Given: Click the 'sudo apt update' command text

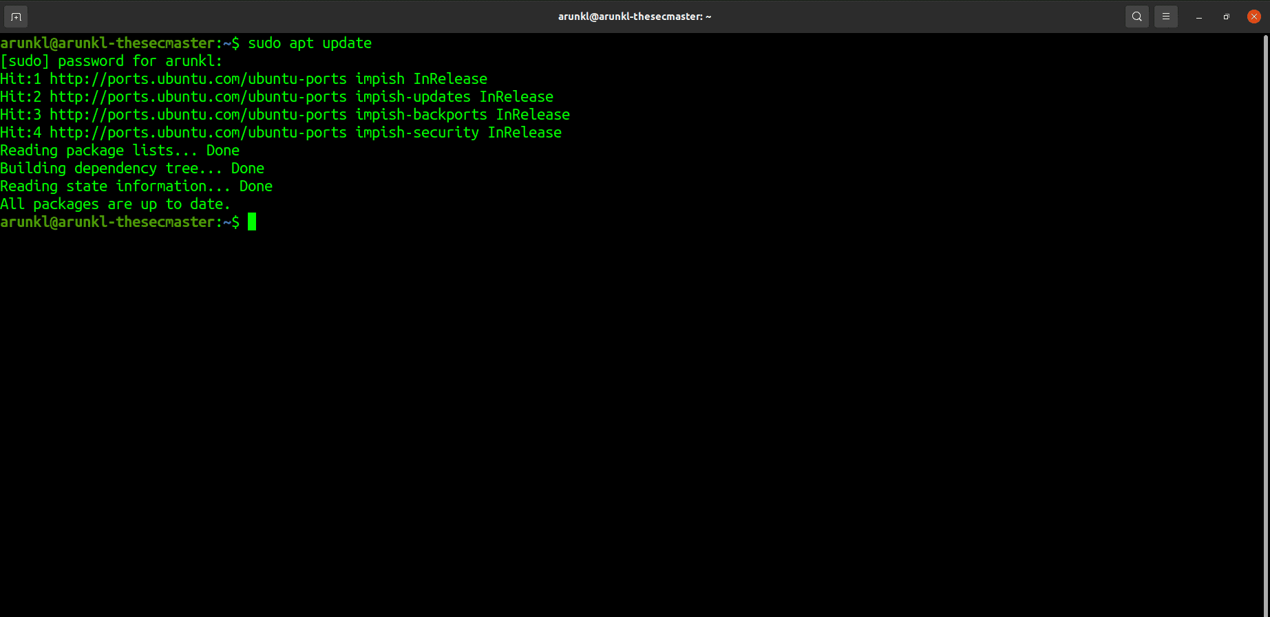Looking at the screenshot, I should pos(310,43).
